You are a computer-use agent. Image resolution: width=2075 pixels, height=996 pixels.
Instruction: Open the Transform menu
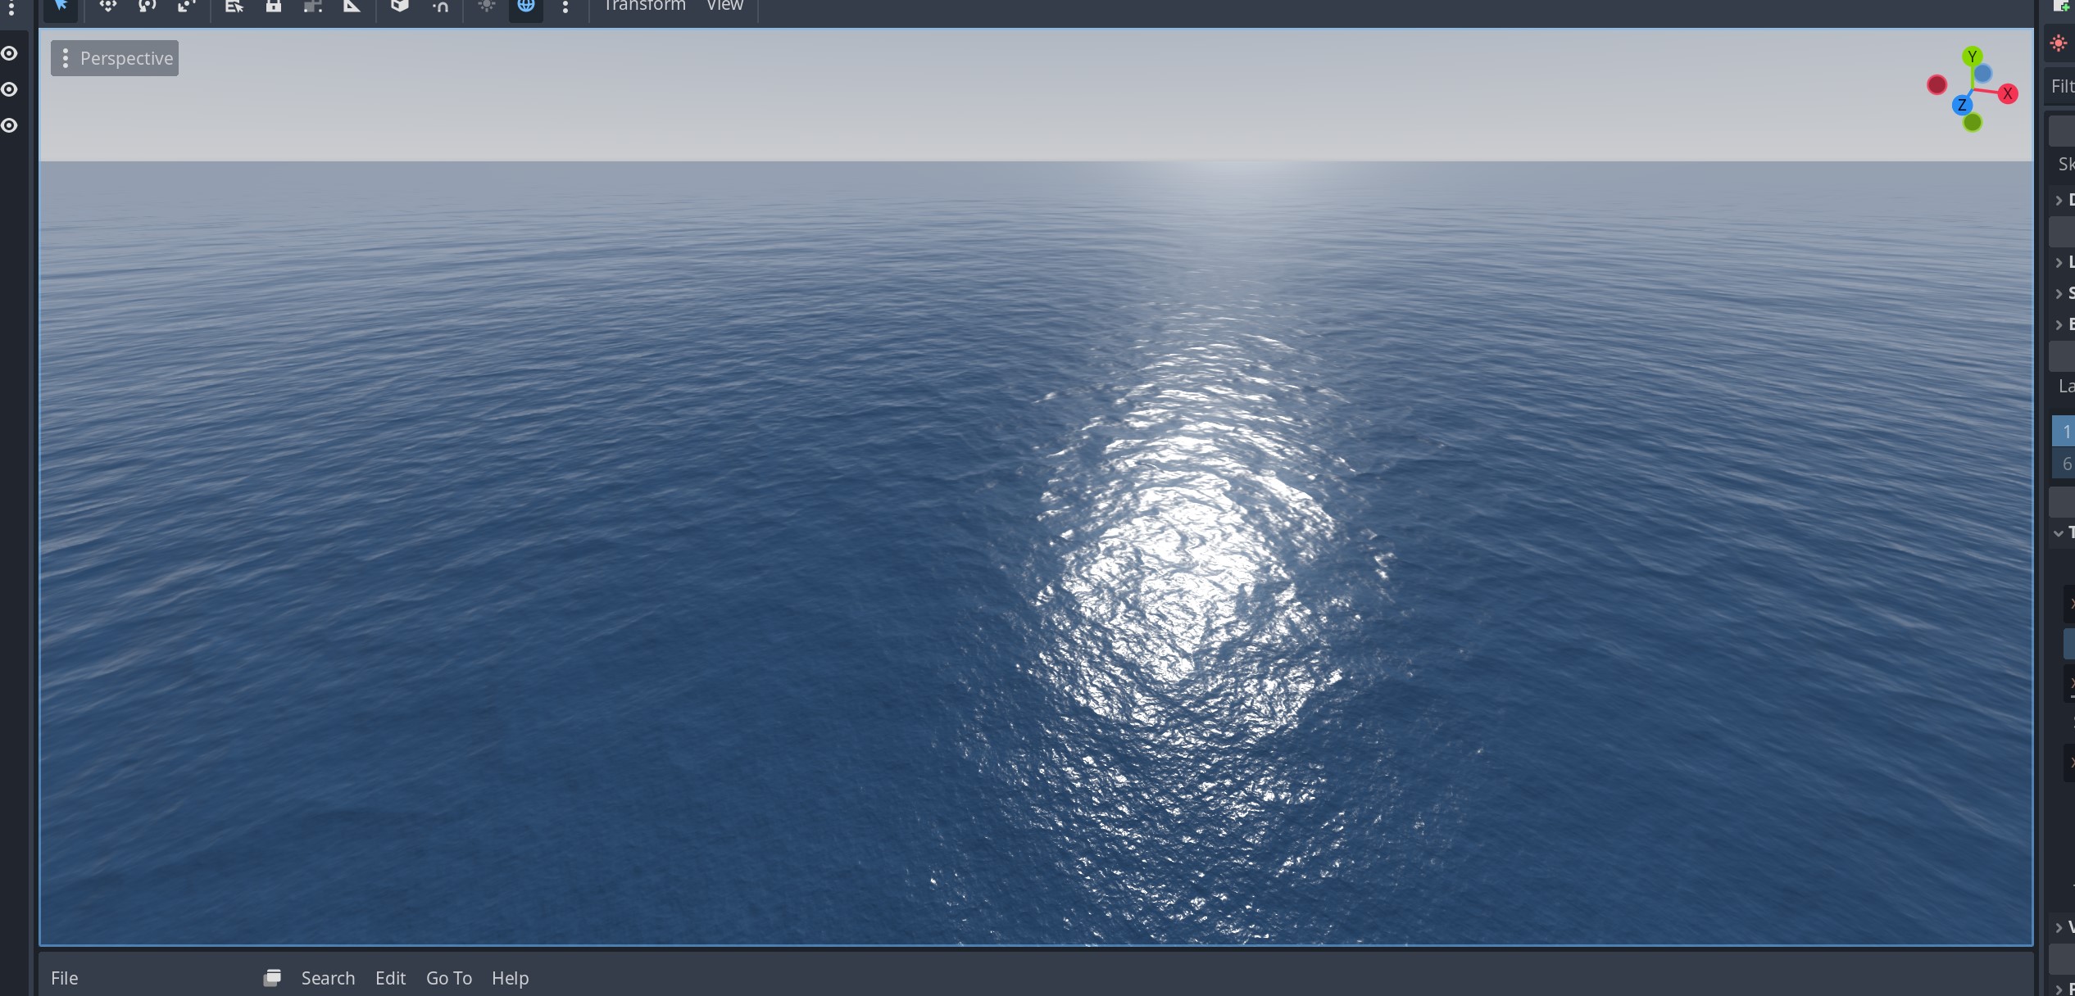[x=644, y=7]
